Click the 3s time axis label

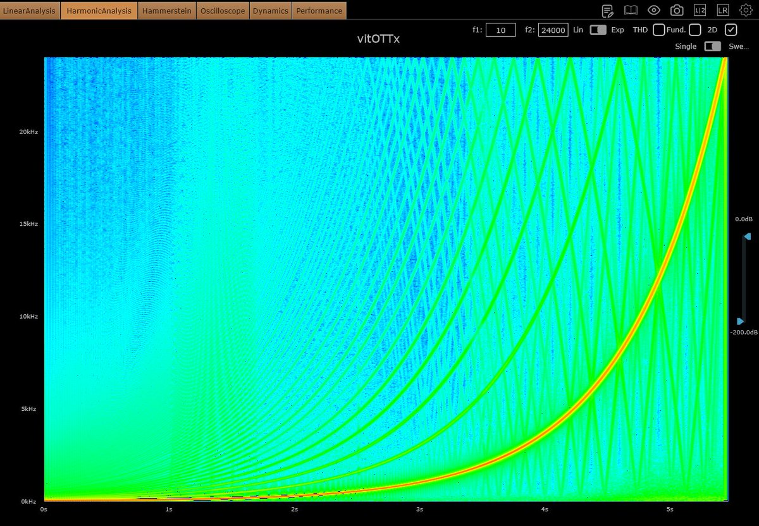tap(420, 509)
